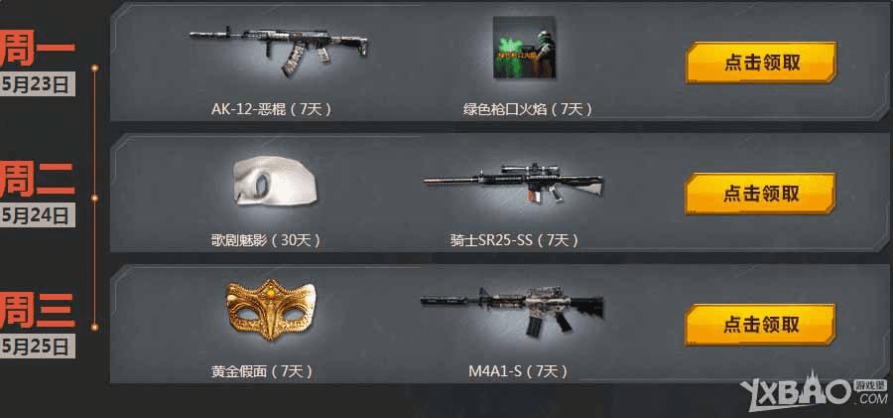The image size is (893, 418).
Task: Claim Monday's rewards with 点击领取
Action: pos(761,63)
